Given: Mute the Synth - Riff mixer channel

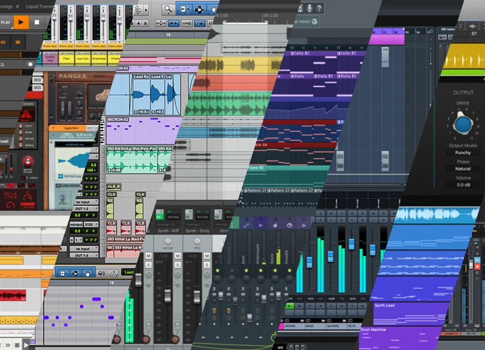Looking at the screenshot, I should (149, 256).
